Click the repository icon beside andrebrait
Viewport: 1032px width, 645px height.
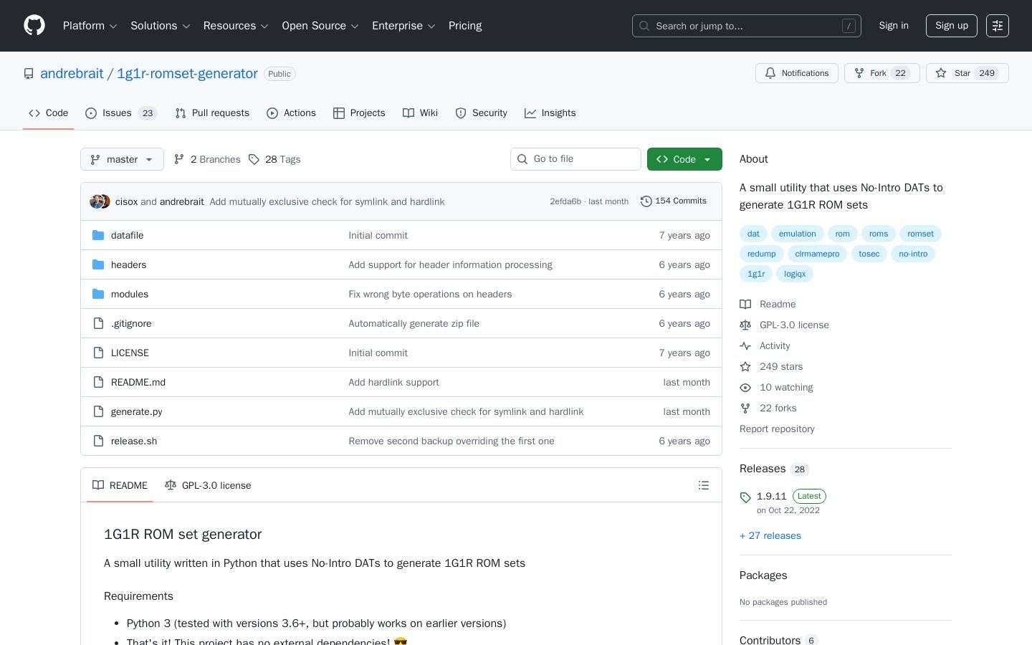pyautogui.click(x=29, y=74)
